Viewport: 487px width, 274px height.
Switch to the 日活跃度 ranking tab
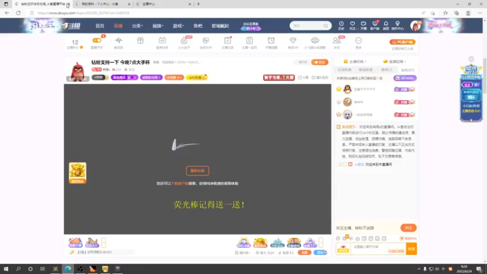pyautogui.click(x=344, y=70)
